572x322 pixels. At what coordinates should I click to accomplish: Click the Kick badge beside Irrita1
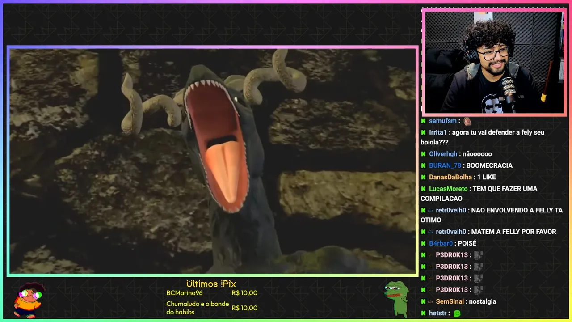point(423,132)
